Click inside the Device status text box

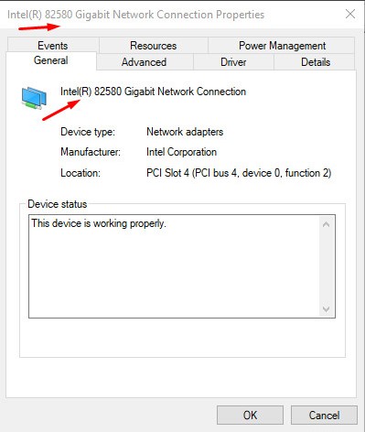coord(175,266)
